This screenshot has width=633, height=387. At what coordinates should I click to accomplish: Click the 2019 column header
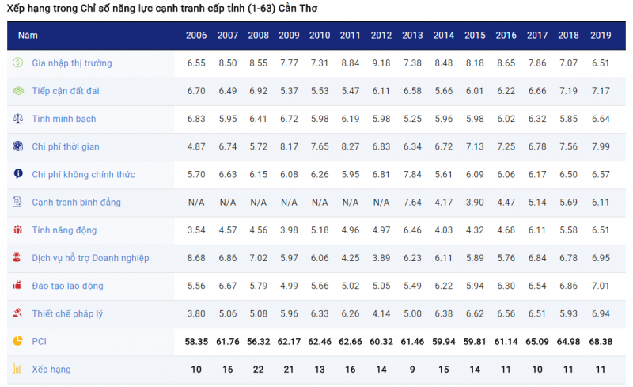601,36
